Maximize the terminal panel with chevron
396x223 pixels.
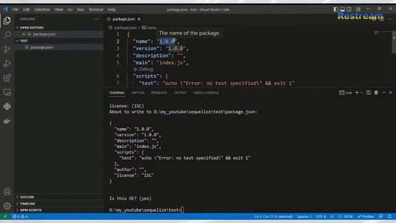pos(384,93)
